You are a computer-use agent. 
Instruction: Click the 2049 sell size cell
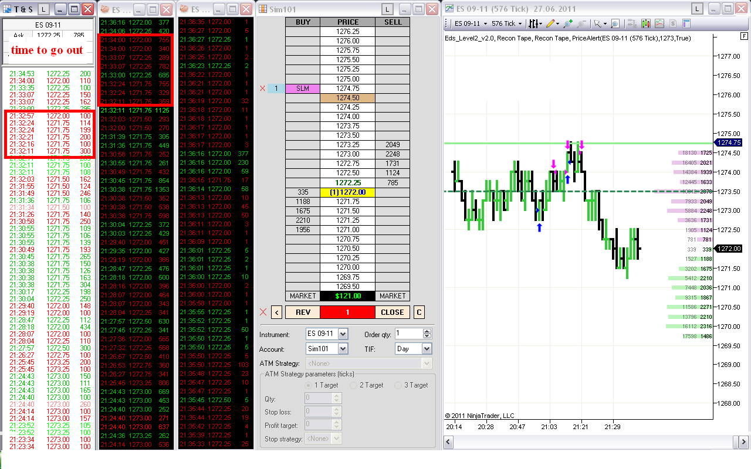click(393, 145)
